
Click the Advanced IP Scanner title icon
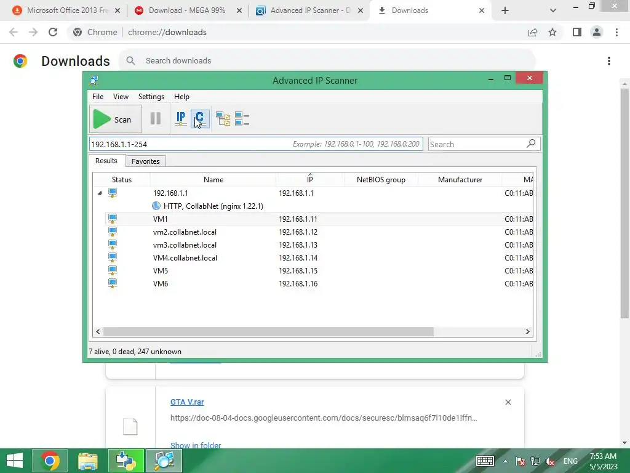pyautogui.click(x=94, y=81)
